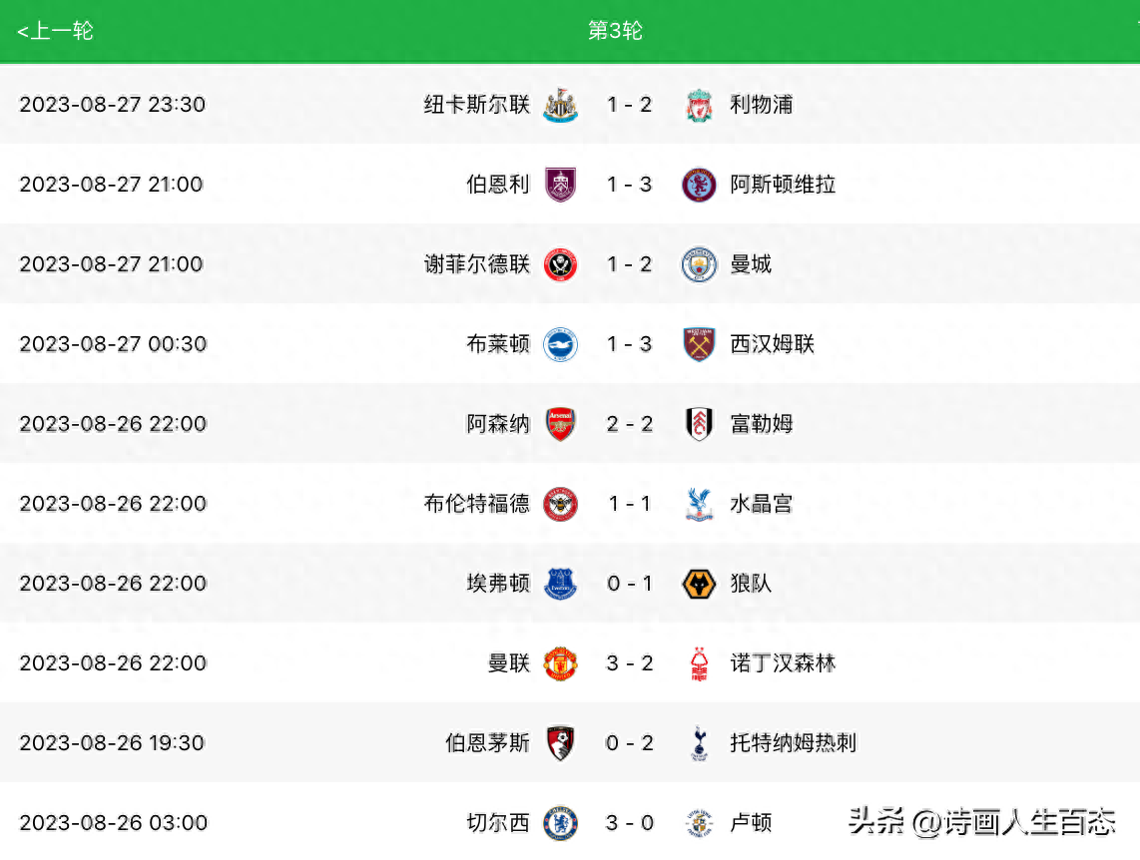Select the Arsenal club crest

point(561,424)
